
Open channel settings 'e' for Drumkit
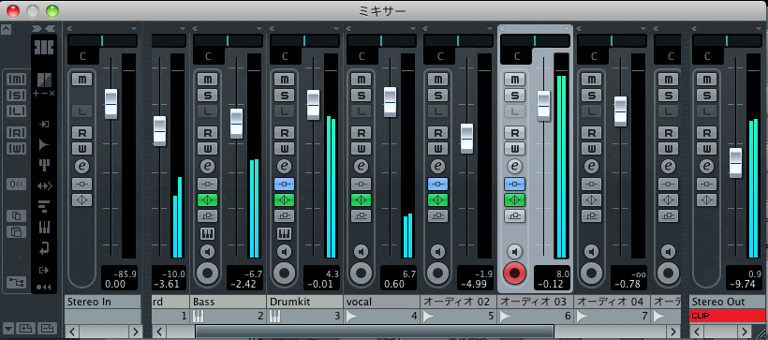coord(284,167)
